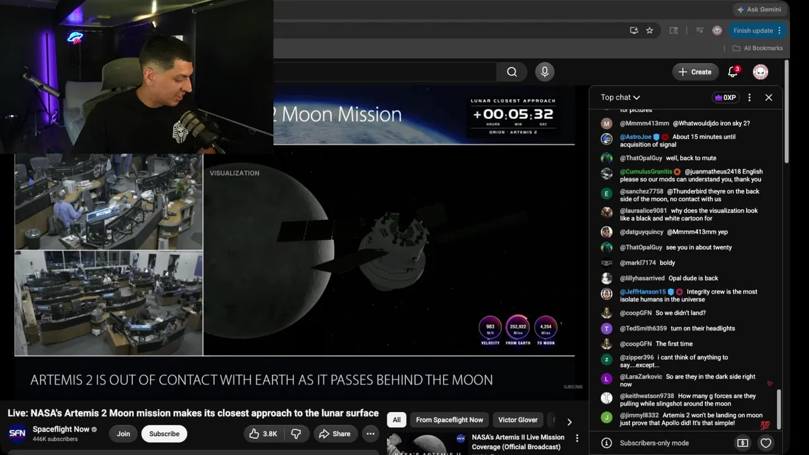Click @LaraZarkovic chat message
Screen dimensions: 809x455
(x=688, y=380)
